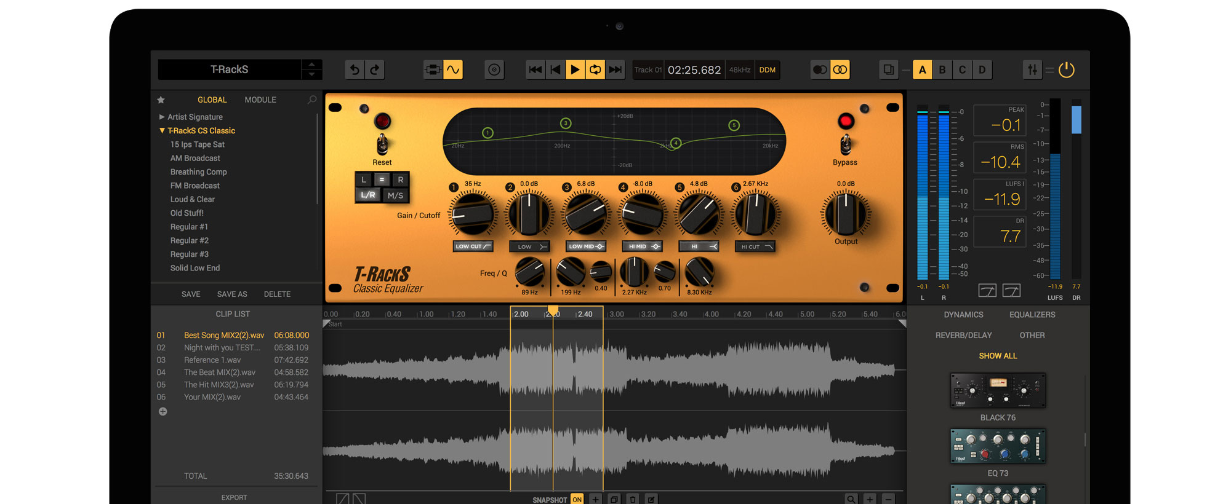Viewport: 1231px width, 504px height.
Task: Toggle loop playback icon
Action: (595, 70)
